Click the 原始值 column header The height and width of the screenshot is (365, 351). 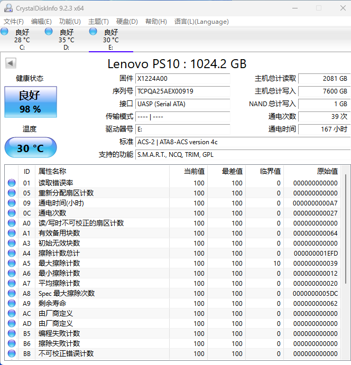pos(327,171)
